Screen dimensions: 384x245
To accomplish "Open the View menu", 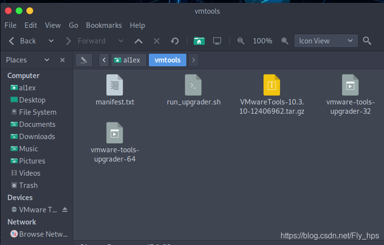I will (53, 25).
